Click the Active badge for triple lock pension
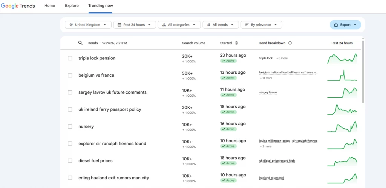386x188 pixels. coord(228,61)
